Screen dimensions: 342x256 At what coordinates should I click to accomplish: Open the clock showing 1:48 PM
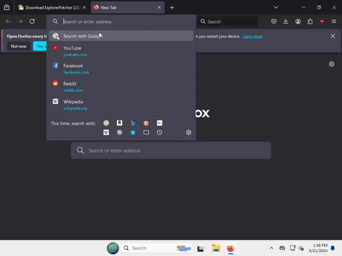point(318,248)
